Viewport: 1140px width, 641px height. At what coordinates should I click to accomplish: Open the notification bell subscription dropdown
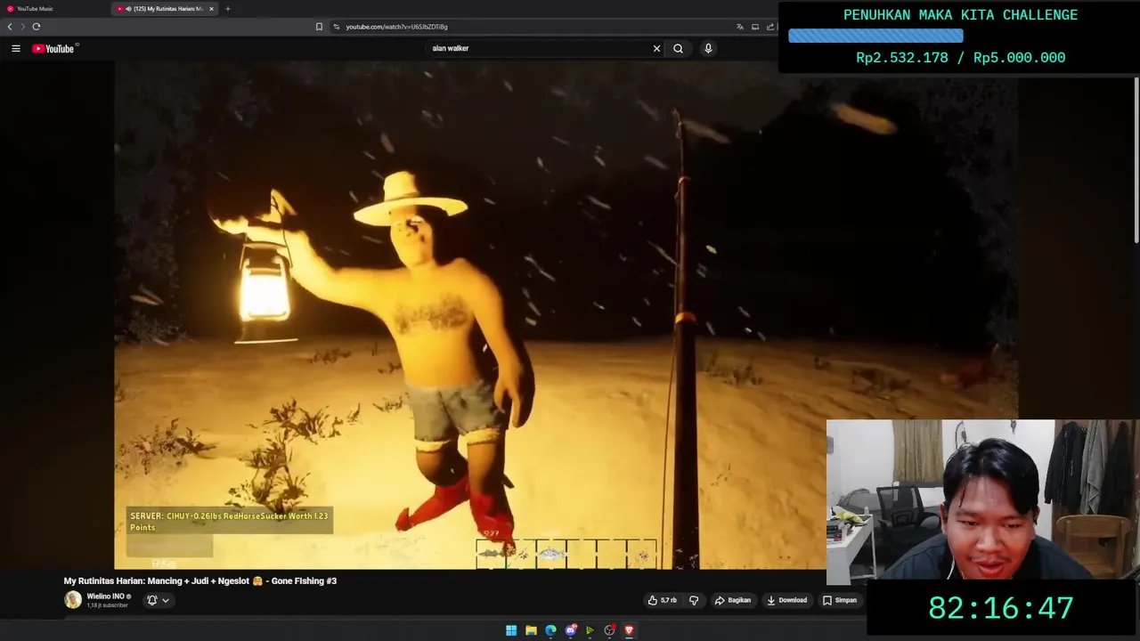tap(157, 600)
